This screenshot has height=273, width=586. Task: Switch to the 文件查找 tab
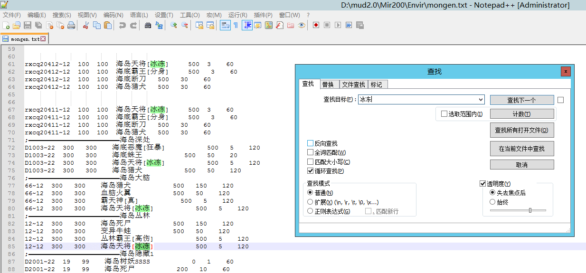click(x=353, y=85)
